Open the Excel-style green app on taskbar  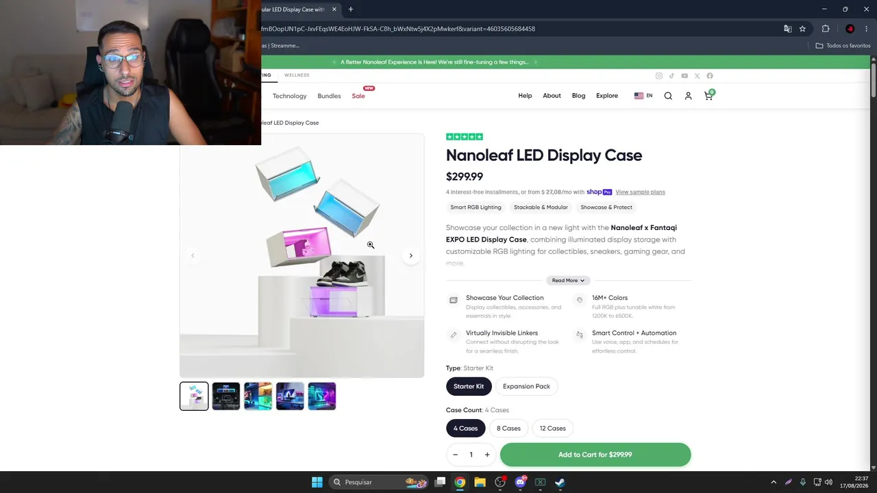coord(540,482)
